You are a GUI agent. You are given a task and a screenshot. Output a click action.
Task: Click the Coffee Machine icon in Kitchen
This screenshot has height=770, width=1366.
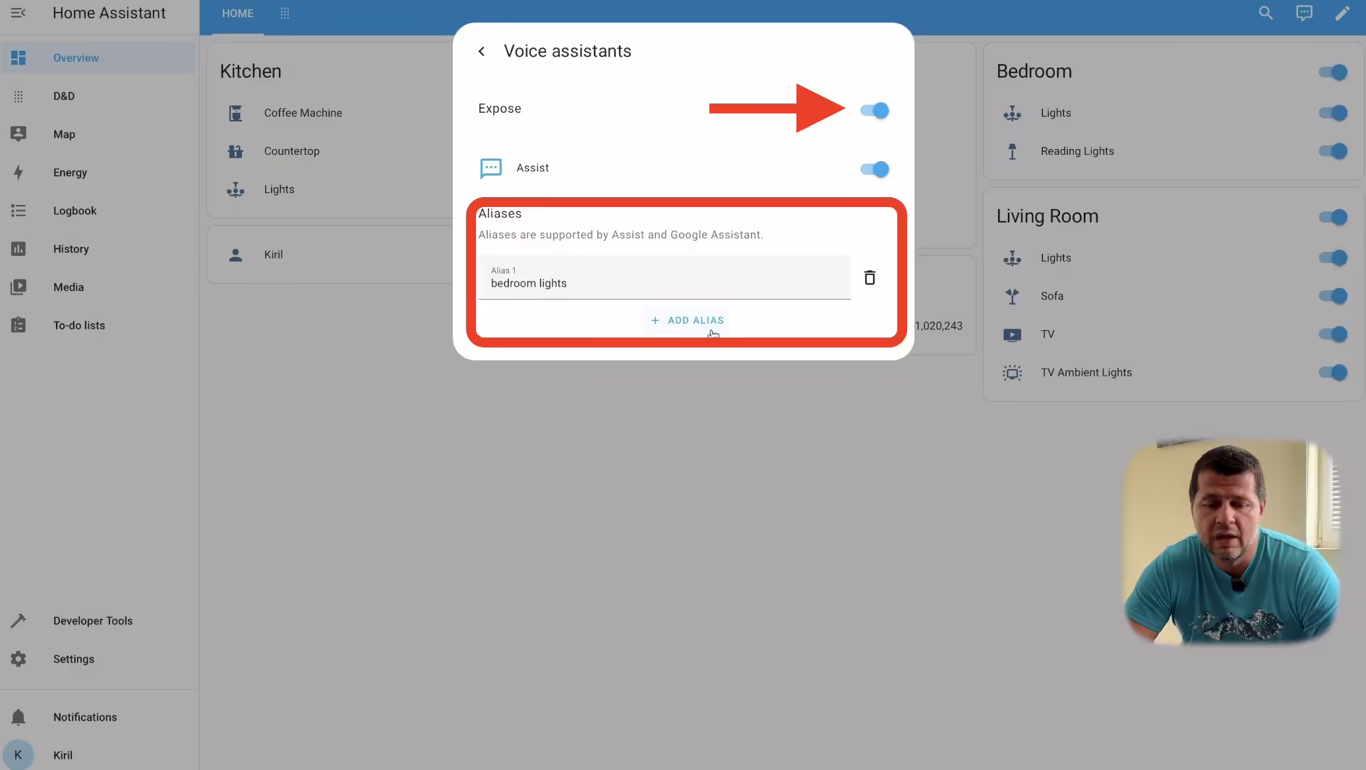coord(235,113)
